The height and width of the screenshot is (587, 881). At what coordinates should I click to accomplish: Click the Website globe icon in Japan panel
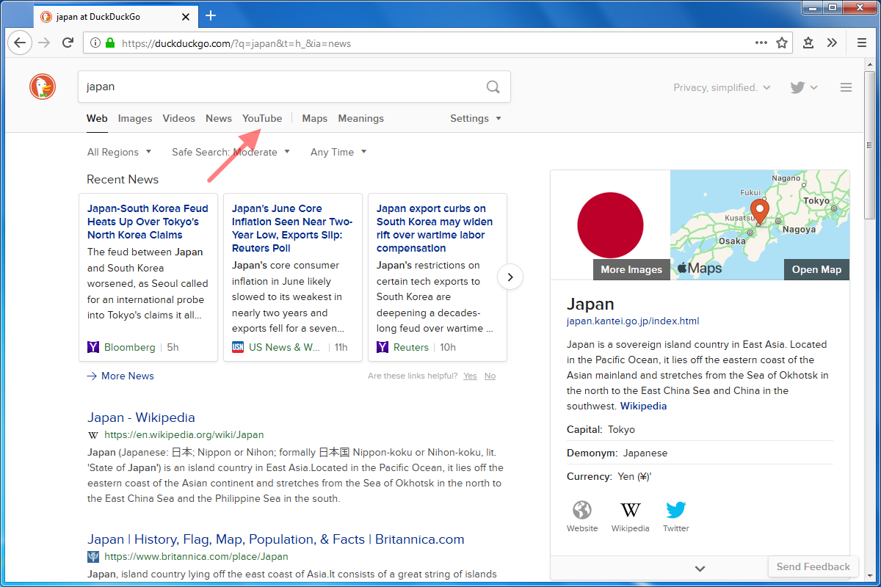pyautogui.click(x=582, y=510)
